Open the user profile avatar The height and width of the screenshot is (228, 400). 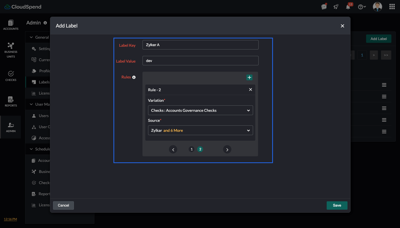pyautogui.click(x=377, y=7)
